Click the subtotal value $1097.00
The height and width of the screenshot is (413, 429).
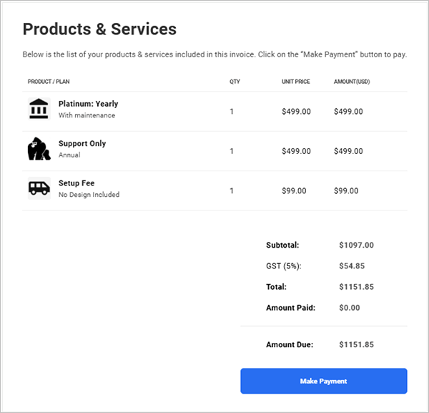pyautogui.click(x=357, y=245)
